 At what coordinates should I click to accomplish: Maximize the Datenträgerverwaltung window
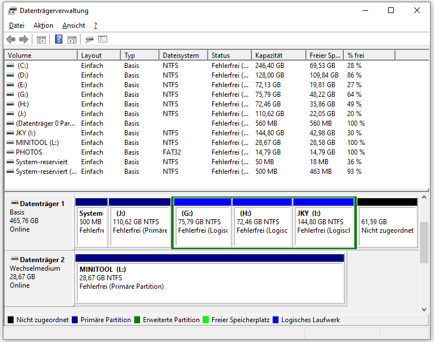(x=391, y=11)
